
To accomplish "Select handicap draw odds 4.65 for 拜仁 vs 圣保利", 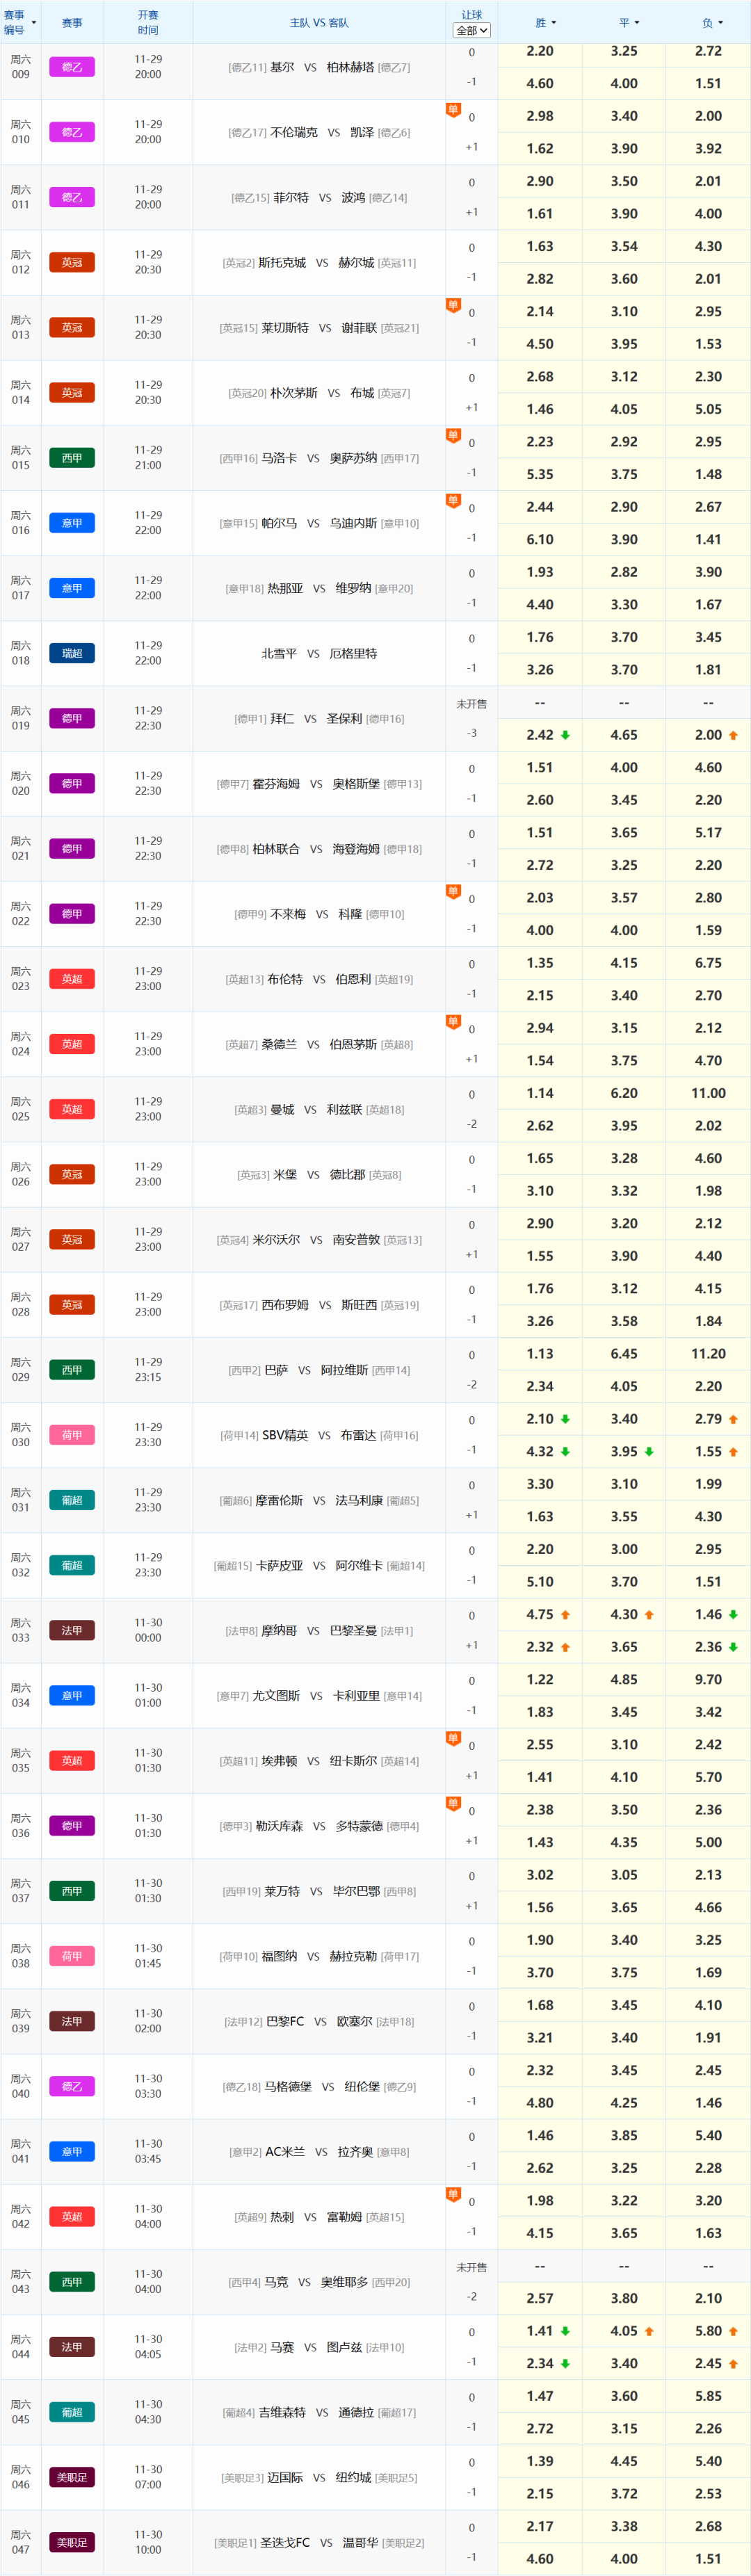I will click(x=624, y=735).
